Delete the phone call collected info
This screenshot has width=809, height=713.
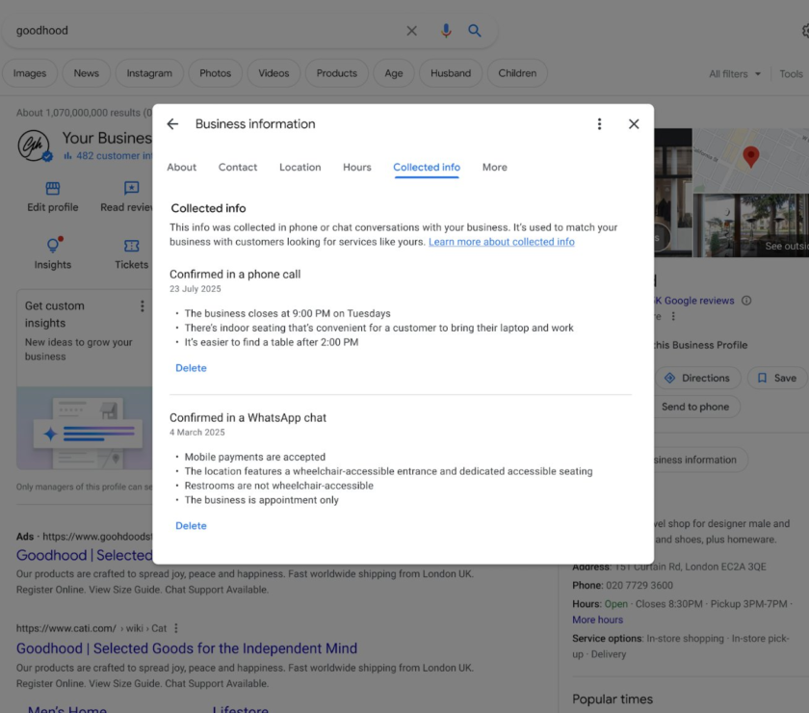[x=191, y=368]
